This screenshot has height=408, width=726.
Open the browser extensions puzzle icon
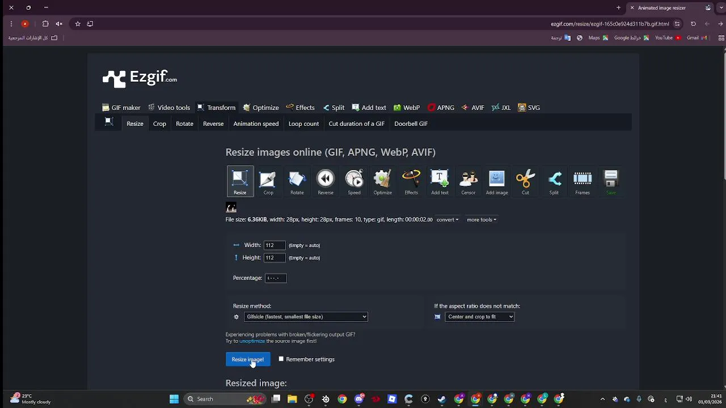45,24
